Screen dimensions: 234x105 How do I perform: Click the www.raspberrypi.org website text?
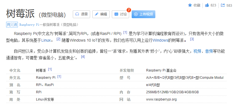(x=161, y=99)
